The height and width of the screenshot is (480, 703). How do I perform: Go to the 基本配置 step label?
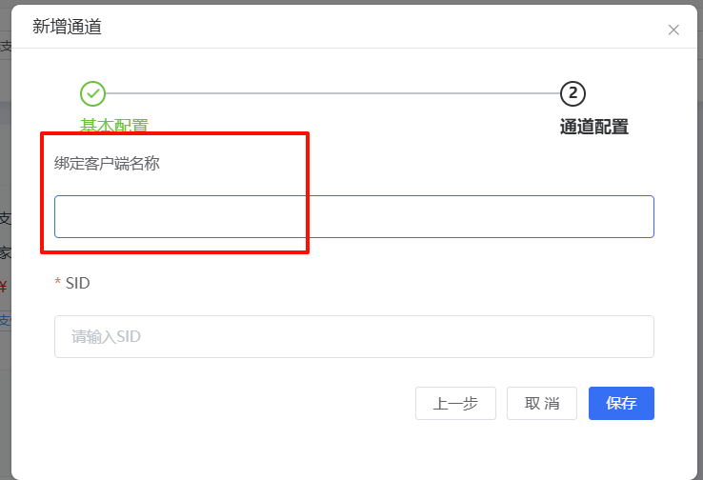pyautogui.click(x=114, y=126)
